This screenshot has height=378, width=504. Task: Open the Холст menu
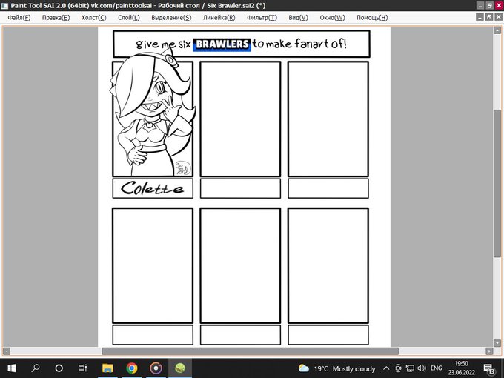pyautogui.click(x=94, y=18)
